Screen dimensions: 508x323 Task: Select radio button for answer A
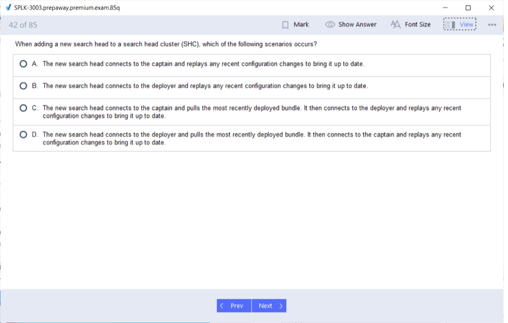[23, 64]
